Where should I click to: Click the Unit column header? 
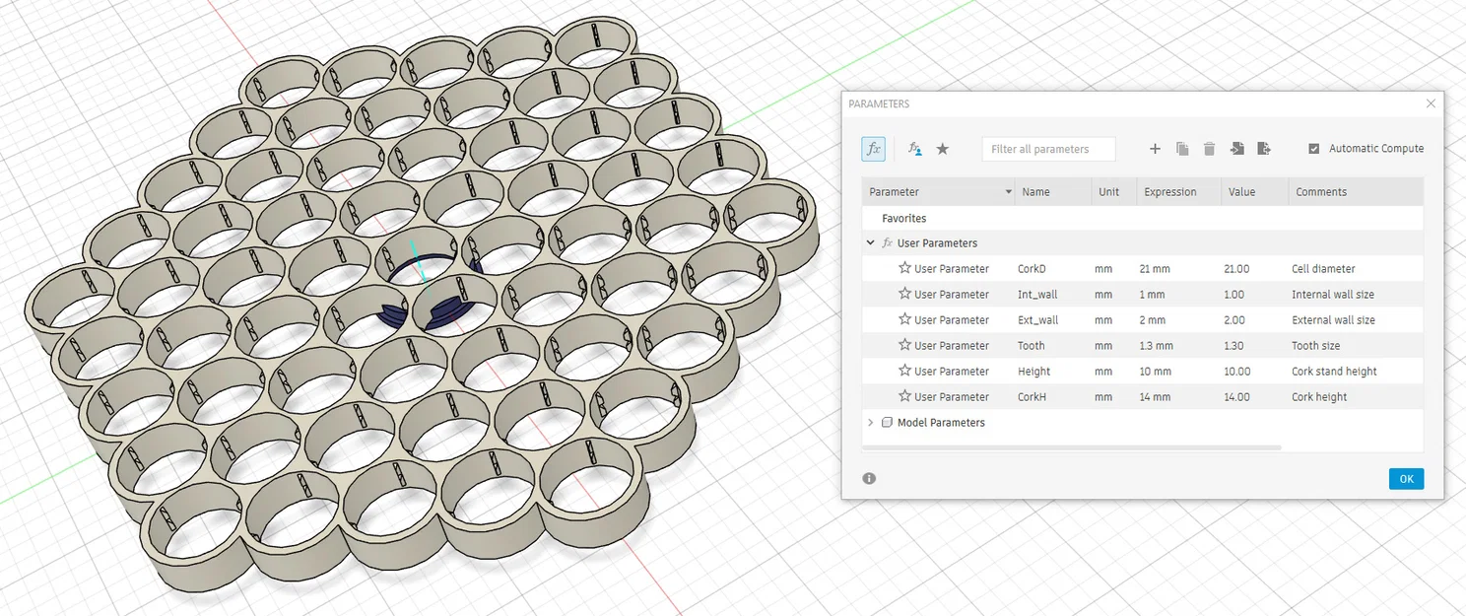tap(1113, 192)
